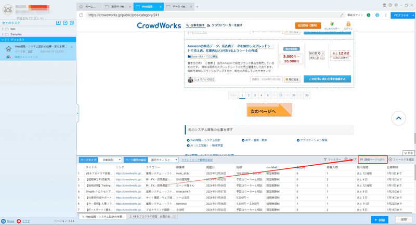This screenshot has height=225, width=416.
Task: Select the 1. Web開発 bottom sheet tab
Action: pos(102,217)
